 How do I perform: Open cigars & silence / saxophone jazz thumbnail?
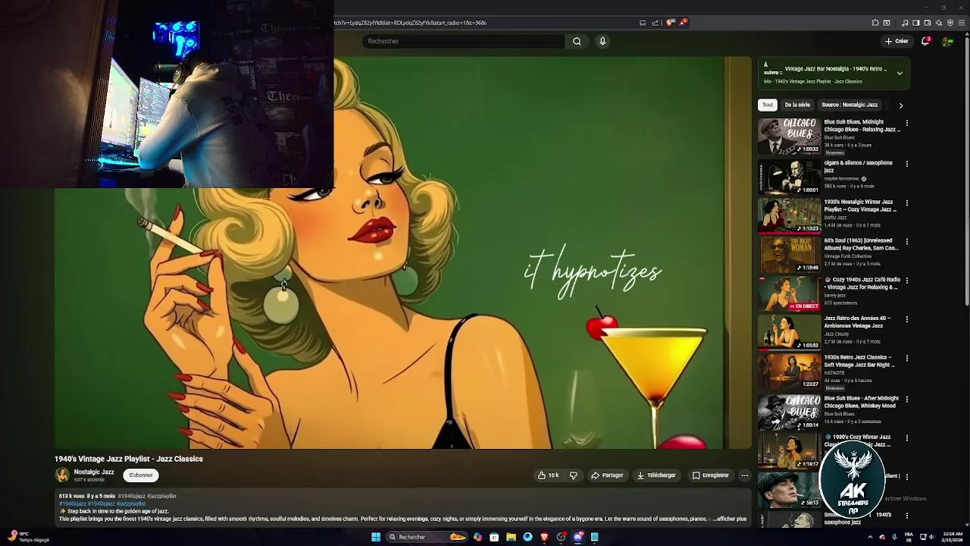pos(789,176)
